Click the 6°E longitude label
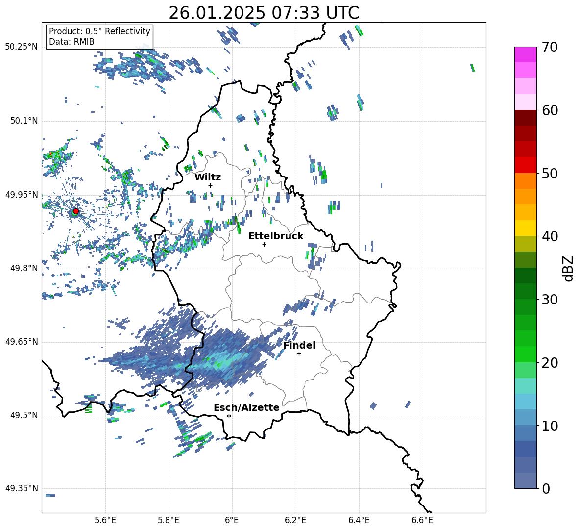Screen dimensions: 580x530 point(232,520)
